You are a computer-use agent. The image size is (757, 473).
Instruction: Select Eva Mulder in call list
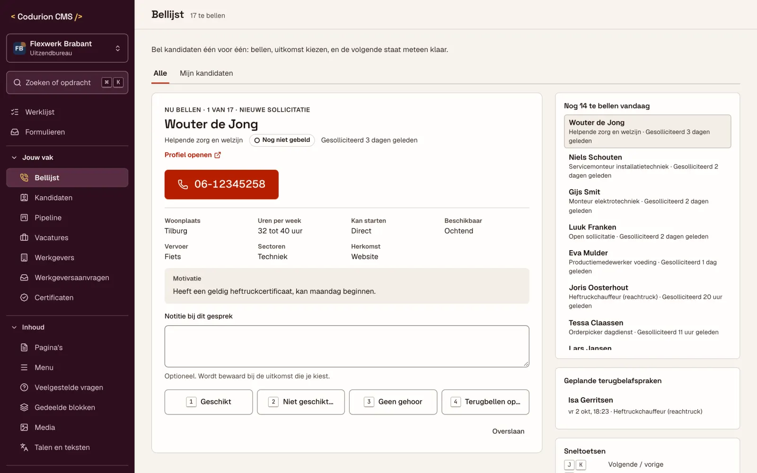click(647, 262)
